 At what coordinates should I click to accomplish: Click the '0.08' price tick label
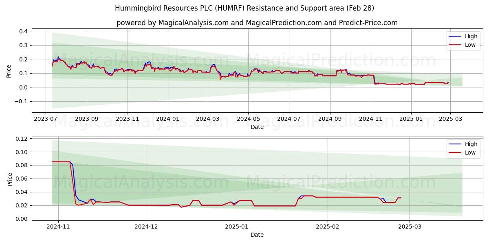click(22, 166)
